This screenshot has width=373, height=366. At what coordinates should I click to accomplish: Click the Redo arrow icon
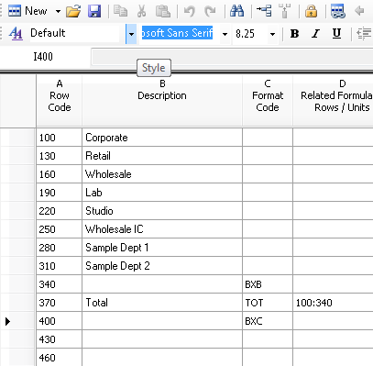[x=210, y=11]
